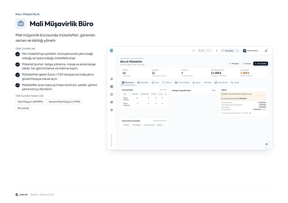
Task: Click the Vadesi geçmiş alacak warning
Action: [244, 98]
